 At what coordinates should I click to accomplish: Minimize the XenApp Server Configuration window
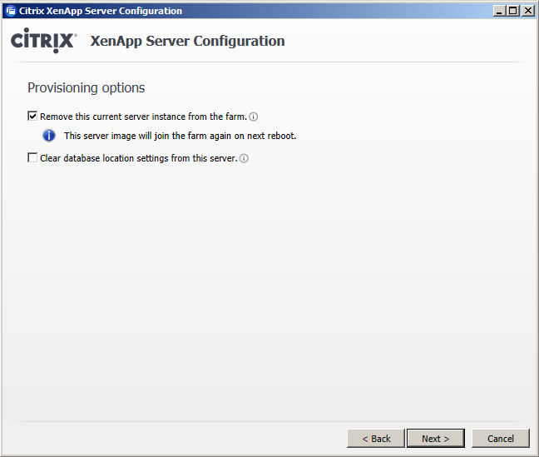tap(498, 11)
